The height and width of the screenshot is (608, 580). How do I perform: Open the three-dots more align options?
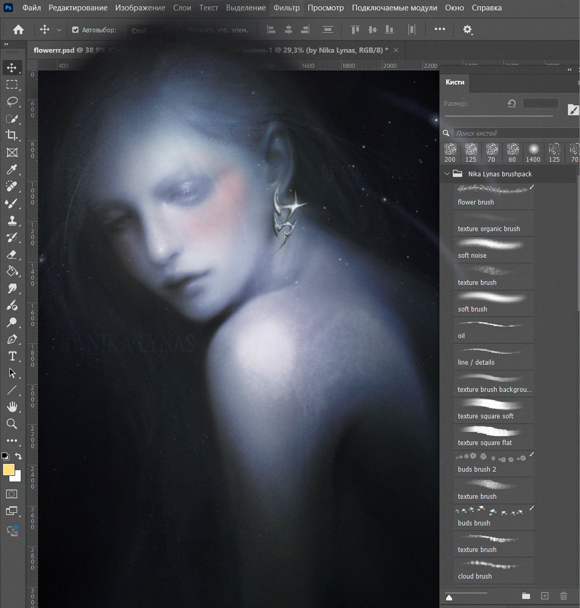point(440,29)
